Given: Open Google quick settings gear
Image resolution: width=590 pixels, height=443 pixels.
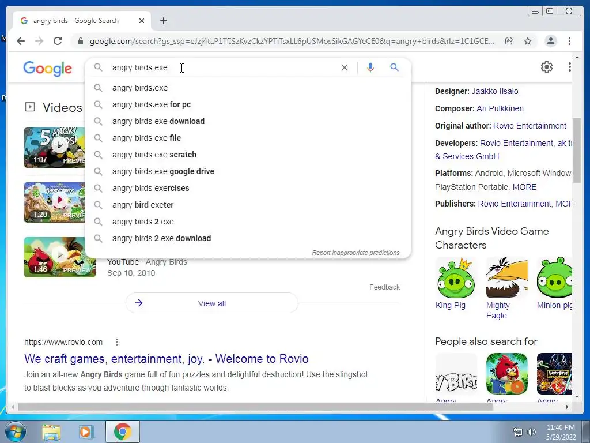Looking at the screenshot, I should point(547,67).
